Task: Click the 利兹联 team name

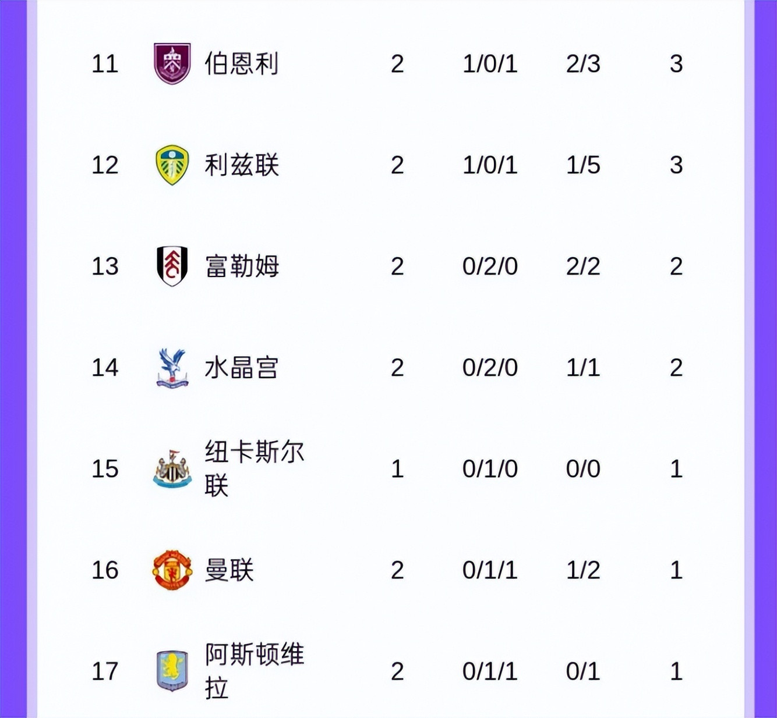Action: pyautogui.click(x=241, y=165)
